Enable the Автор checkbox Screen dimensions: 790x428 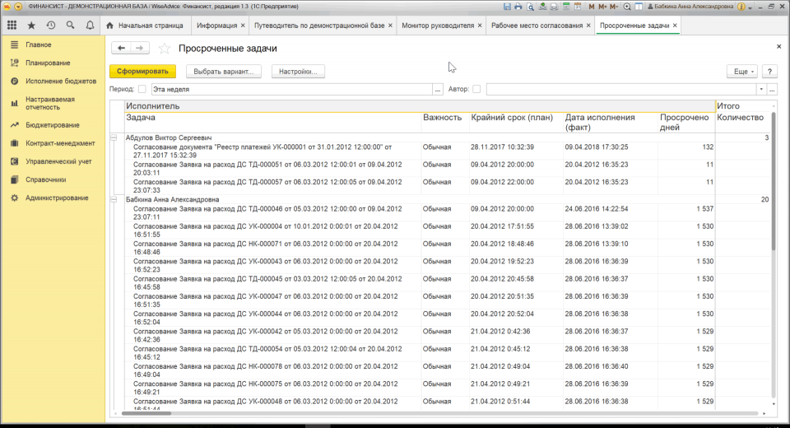tap(476, 89)
